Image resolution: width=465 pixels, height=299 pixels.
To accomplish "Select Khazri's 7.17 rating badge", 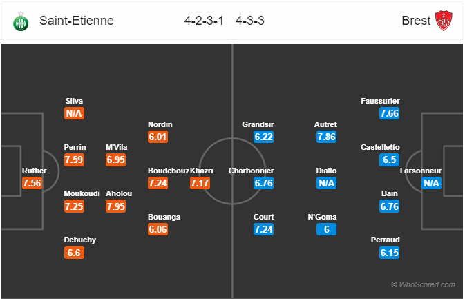I will pyautogui.click(x=200, y=183).
